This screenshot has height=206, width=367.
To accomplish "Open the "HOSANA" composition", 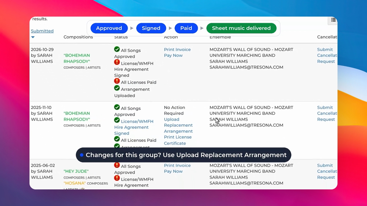I will (x=75, y=183).
